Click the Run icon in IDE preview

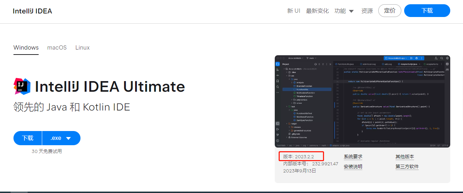411,58
